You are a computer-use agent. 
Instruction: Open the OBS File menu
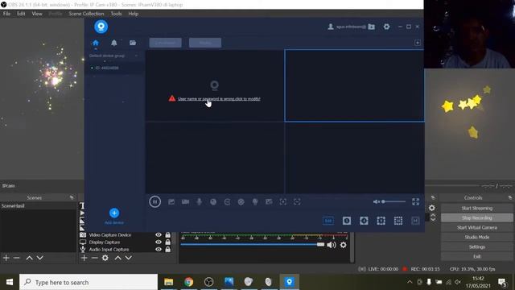[6, 14]
